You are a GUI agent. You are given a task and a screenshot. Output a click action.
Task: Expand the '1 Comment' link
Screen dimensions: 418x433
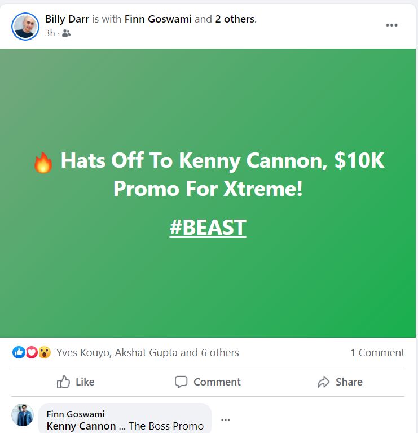point(377,352)
